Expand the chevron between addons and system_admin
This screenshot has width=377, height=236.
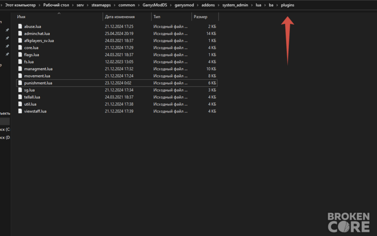tap(219, 5)
